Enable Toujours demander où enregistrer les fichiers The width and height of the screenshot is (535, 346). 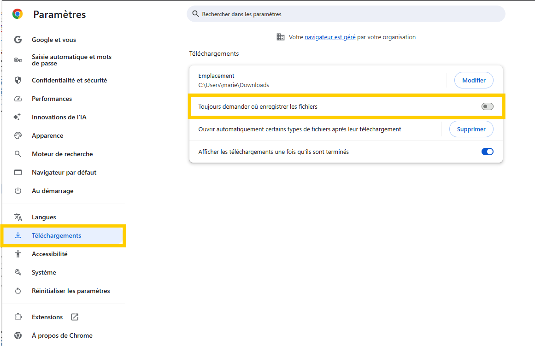(487, 106)
